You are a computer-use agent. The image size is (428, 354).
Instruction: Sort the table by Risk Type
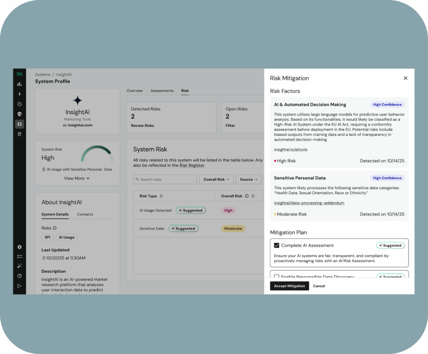(x=161, y=196)
